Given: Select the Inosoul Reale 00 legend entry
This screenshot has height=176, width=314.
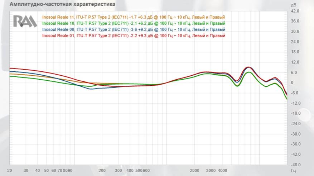Looking at the screenshot, I should click(x=134, y=30).
